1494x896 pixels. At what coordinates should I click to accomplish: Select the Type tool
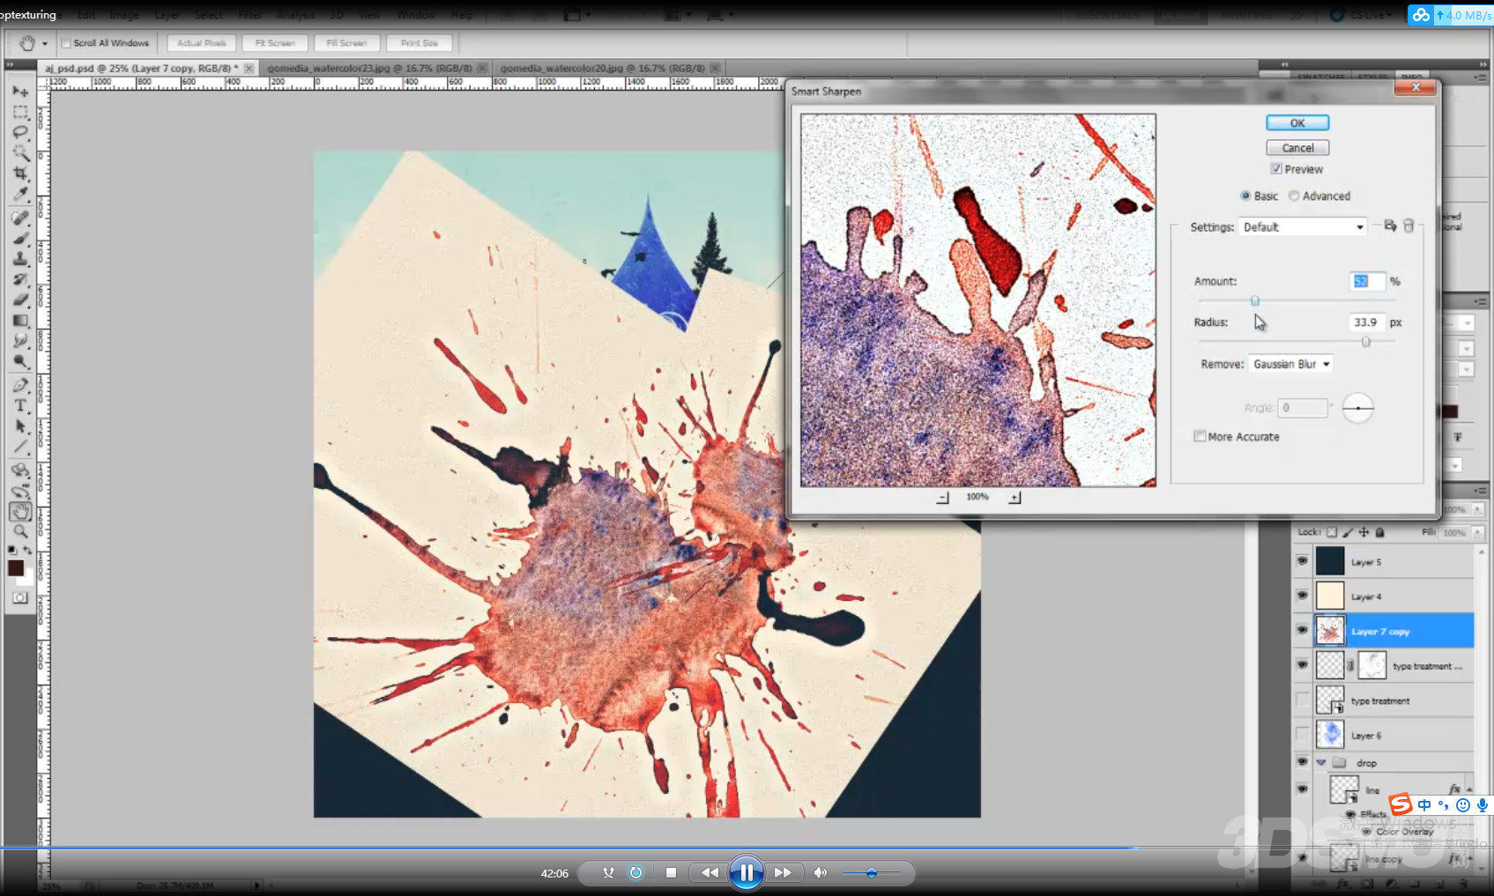click(20, 405)
